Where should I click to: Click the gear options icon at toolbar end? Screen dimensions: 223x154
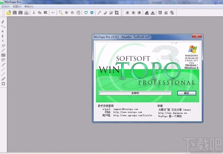click(x=172, y=13)
